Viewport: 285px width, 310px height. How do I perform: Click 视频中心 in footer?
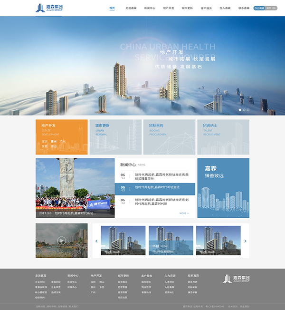point(72,287)
